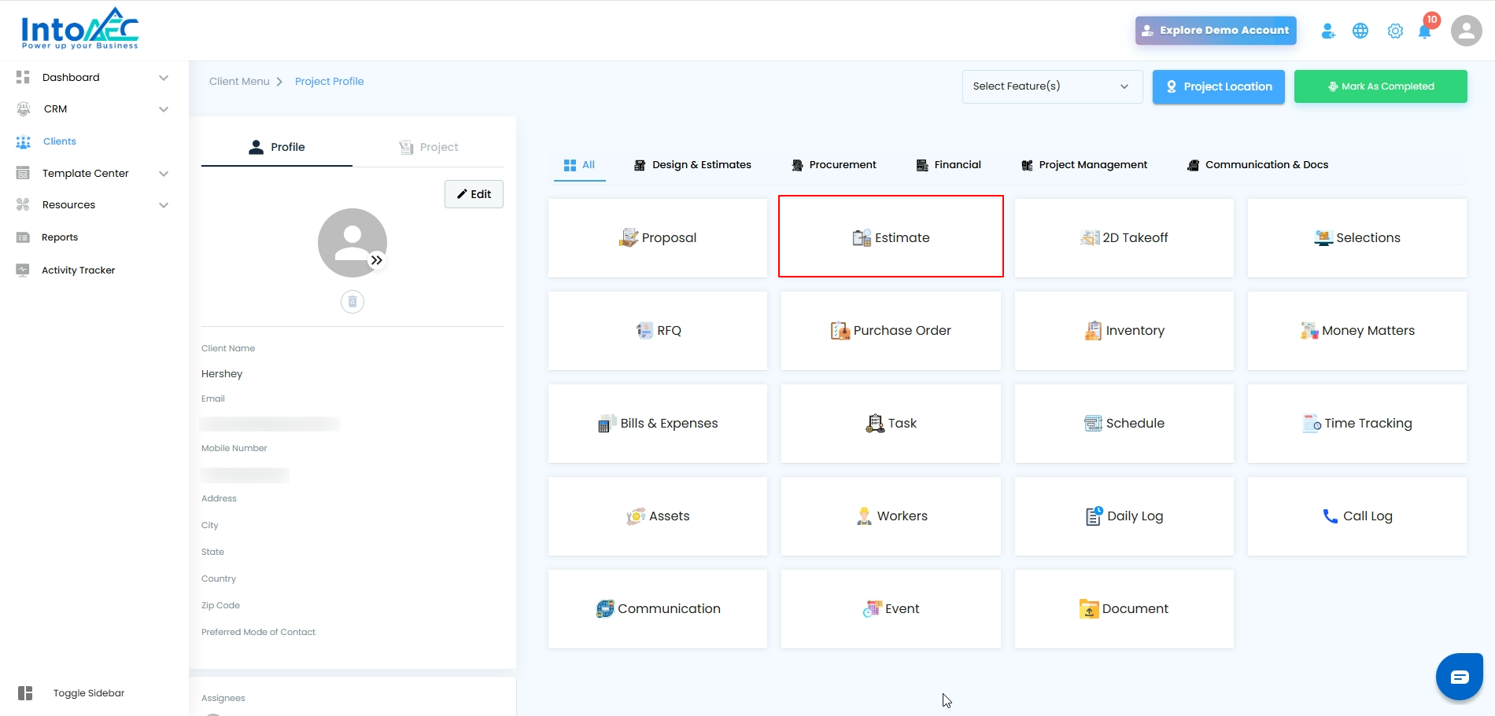Image resolution: width=1495 pixels, height=716 pixels.
Task: Select the Communication & Docs tab
Action: (1258, 165)
